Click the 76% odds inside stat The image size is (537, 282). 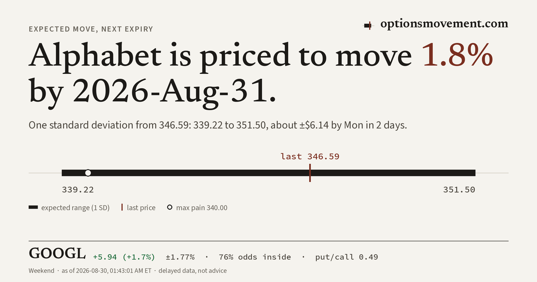coord(255,257)
